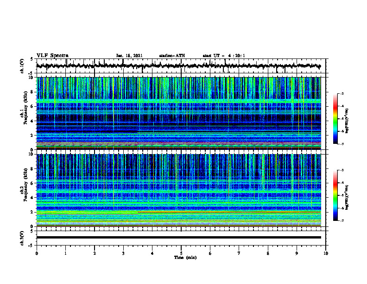Screen dimensions: 367x284
Task: Click the ch.1 log(PSD) colorbar unit label
Action: click(x=347, y=121)
